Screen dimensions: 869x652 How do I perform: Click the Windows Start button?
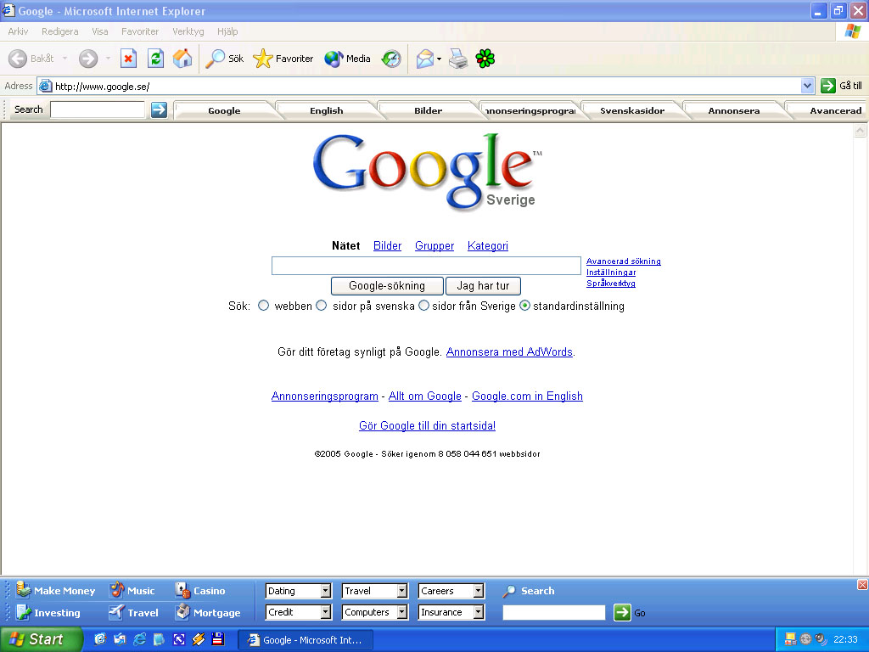40,639
